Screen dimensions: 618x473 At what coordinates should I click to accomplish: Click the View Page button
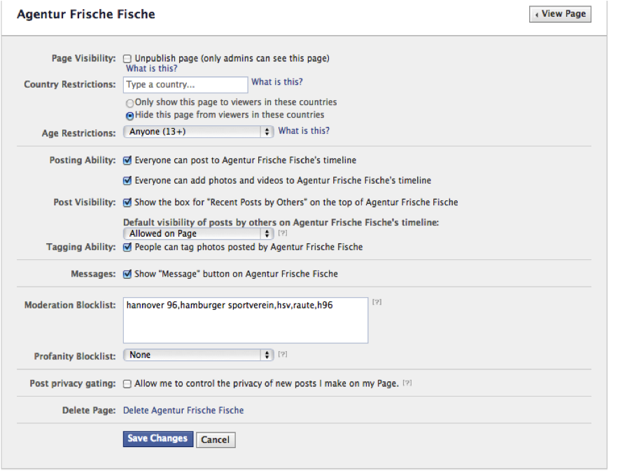click(560, 14)
